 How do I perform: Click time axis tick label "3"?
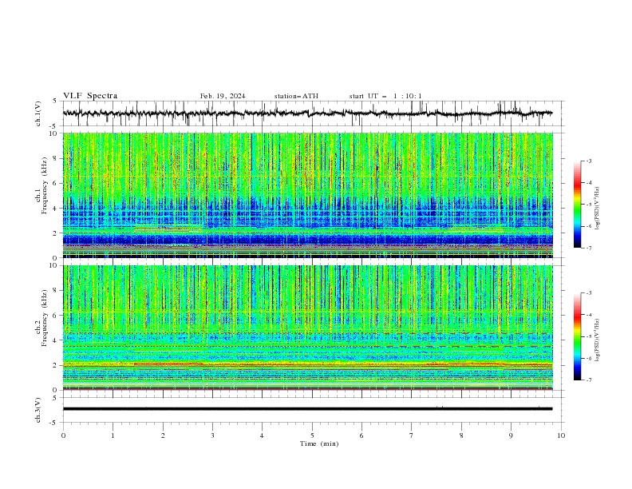pos(212,435)
